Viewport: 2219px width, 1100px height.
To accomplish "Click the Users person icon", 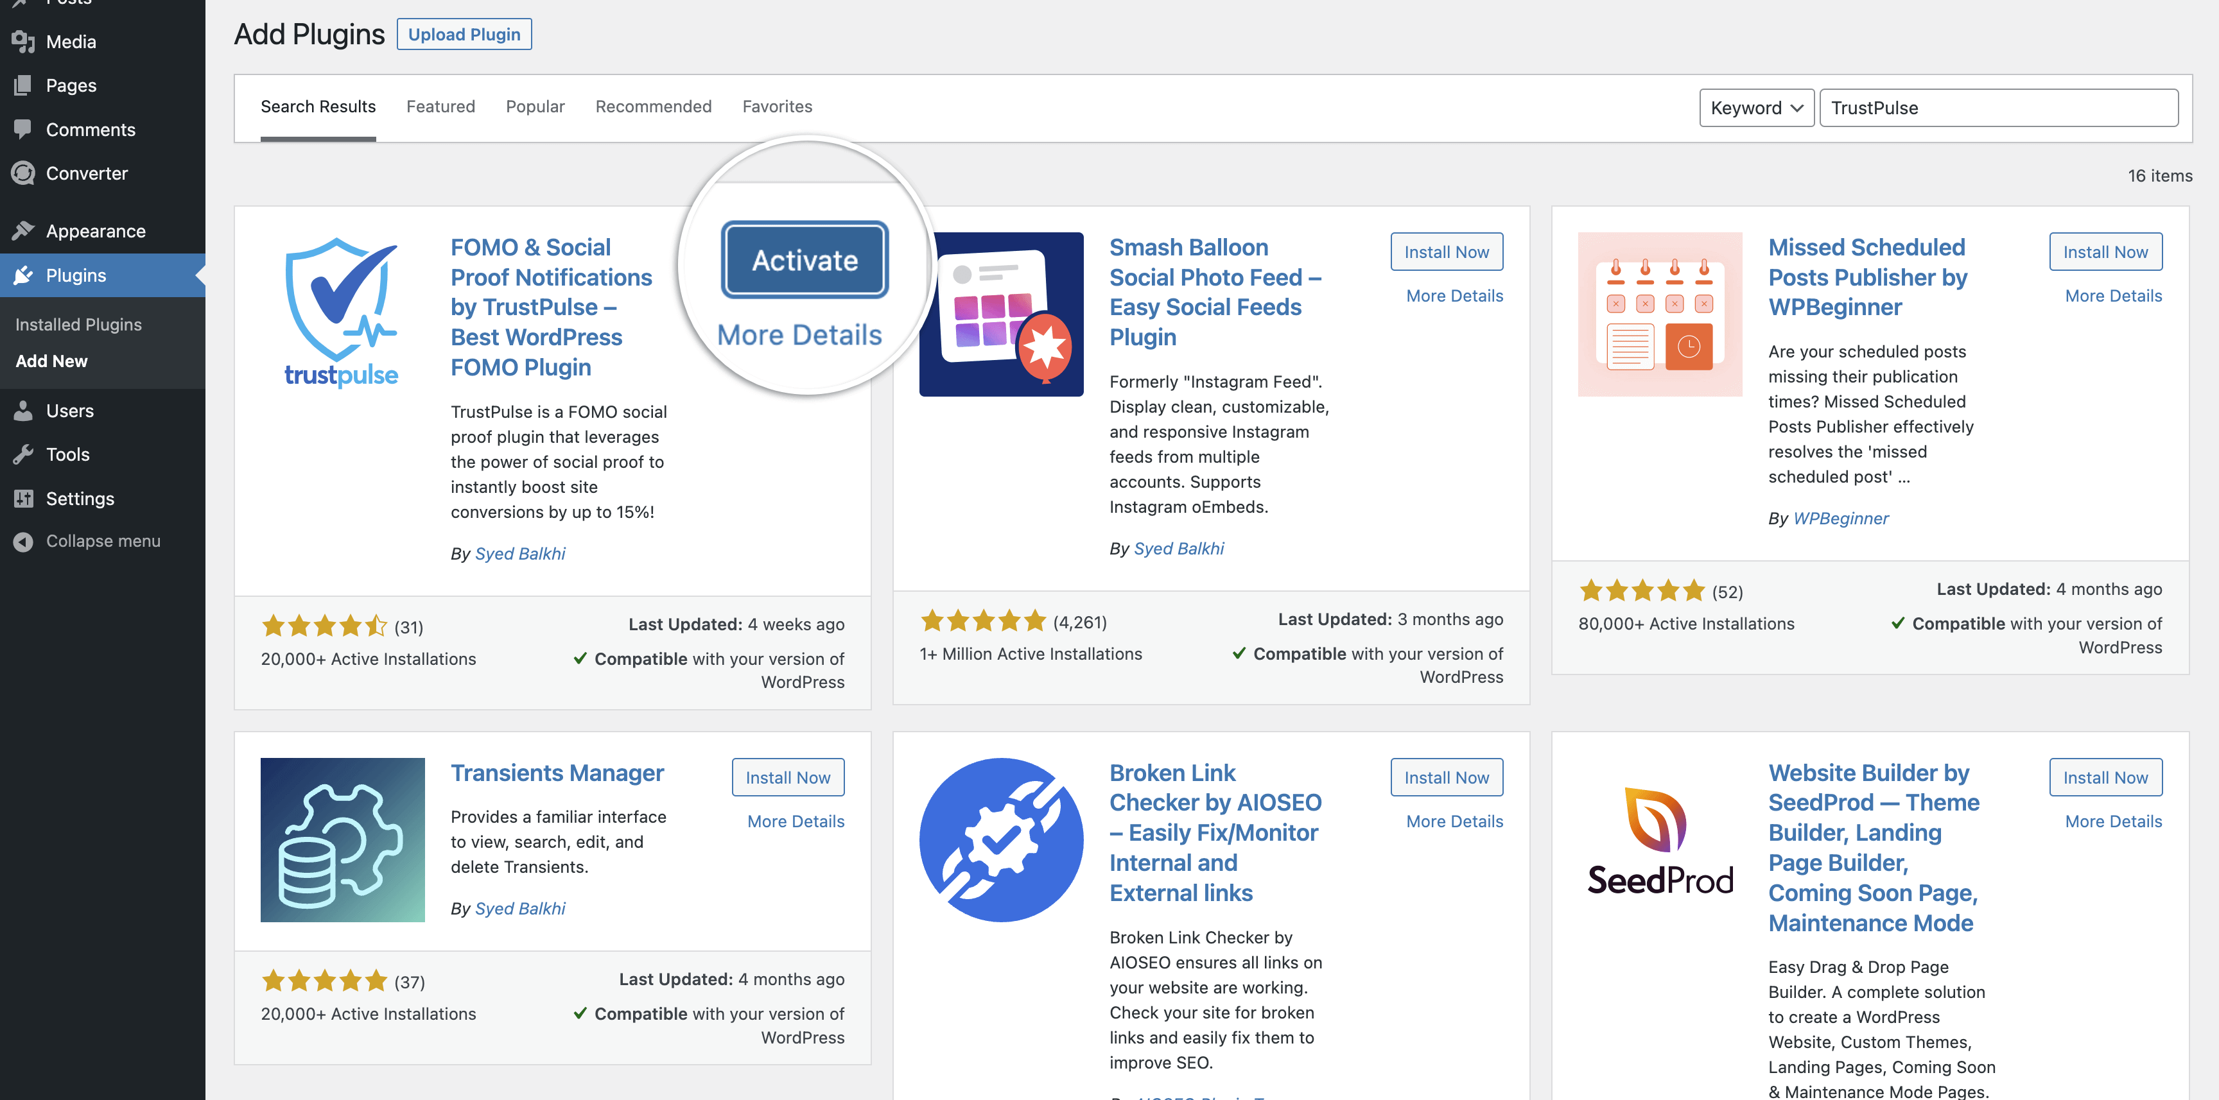I will [x=23, y=411].
